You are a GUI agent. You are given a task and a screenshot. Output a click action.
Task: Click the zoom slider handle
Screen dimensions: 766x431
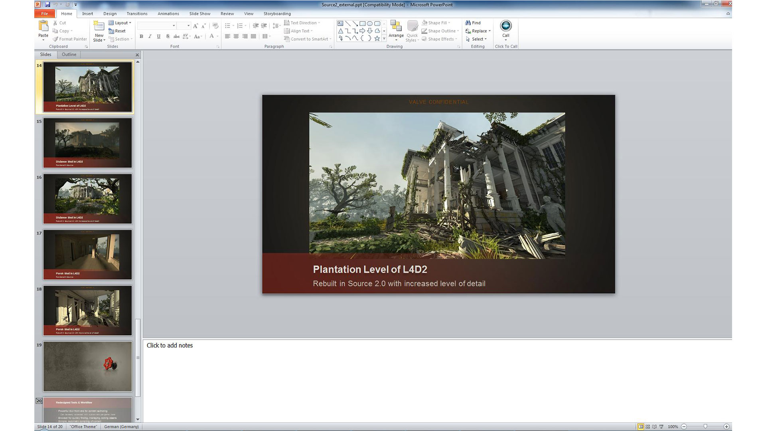pyautogui.click(x=705, y=427)
